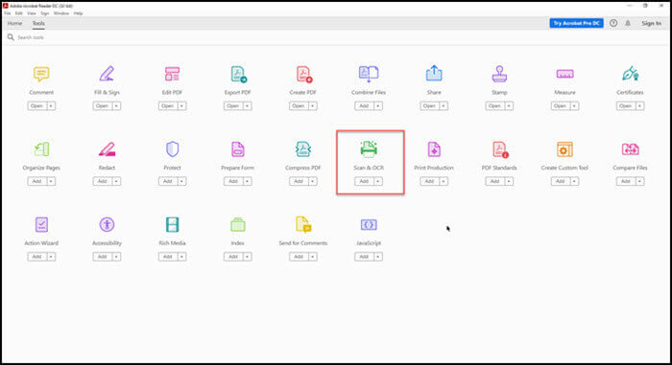Click the Accessibility icon
The height and width of the screenshot is (365, 672).
(x=107, y=224)
